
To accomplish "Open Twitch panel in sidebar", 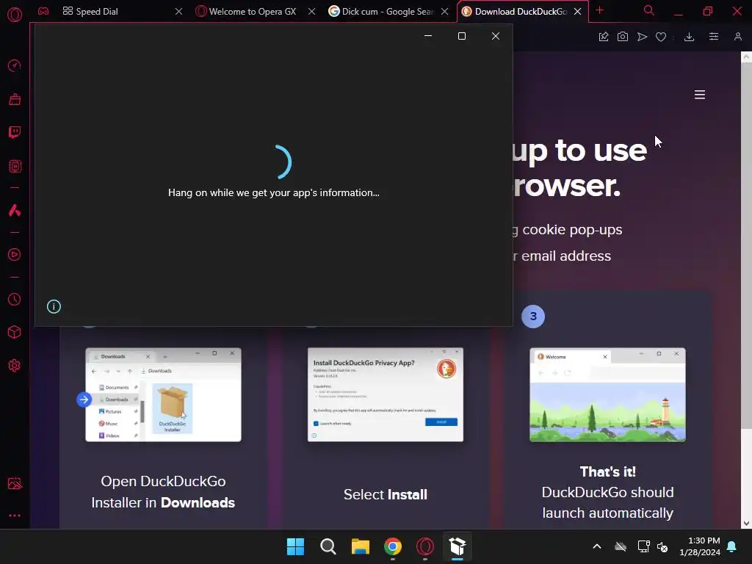I will pyautogui.click(x=15, y=132).
